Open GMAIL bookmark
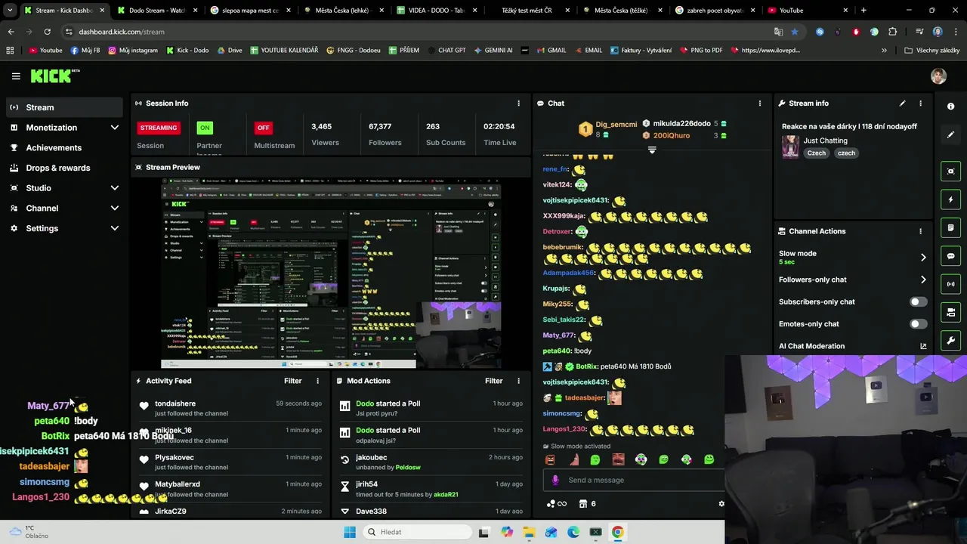967x544 pixels. point(550,51)
